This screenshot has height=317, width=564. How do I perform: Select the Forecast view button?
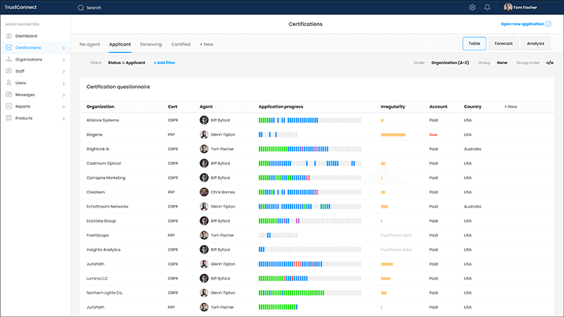click(x=503, y=44)
